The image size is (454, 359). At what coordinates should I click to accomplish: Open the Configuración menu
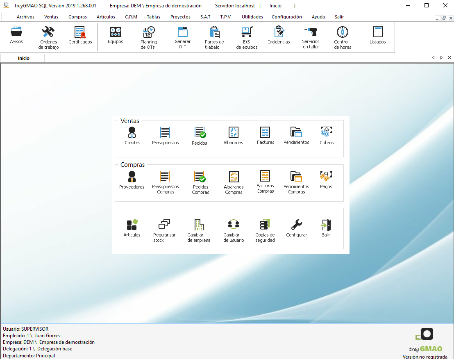pos(286,17)
